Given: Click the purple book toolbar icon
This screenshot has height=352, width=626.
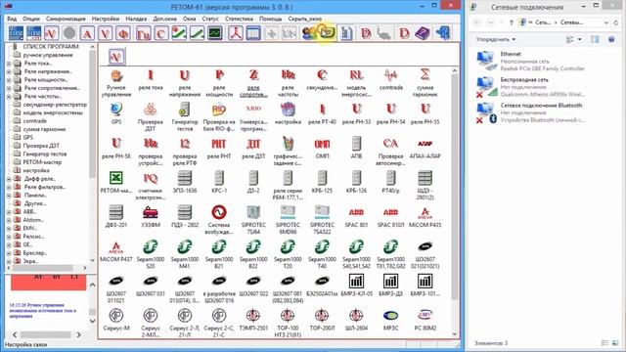Looking at the screenshot, I should (423, 32).
